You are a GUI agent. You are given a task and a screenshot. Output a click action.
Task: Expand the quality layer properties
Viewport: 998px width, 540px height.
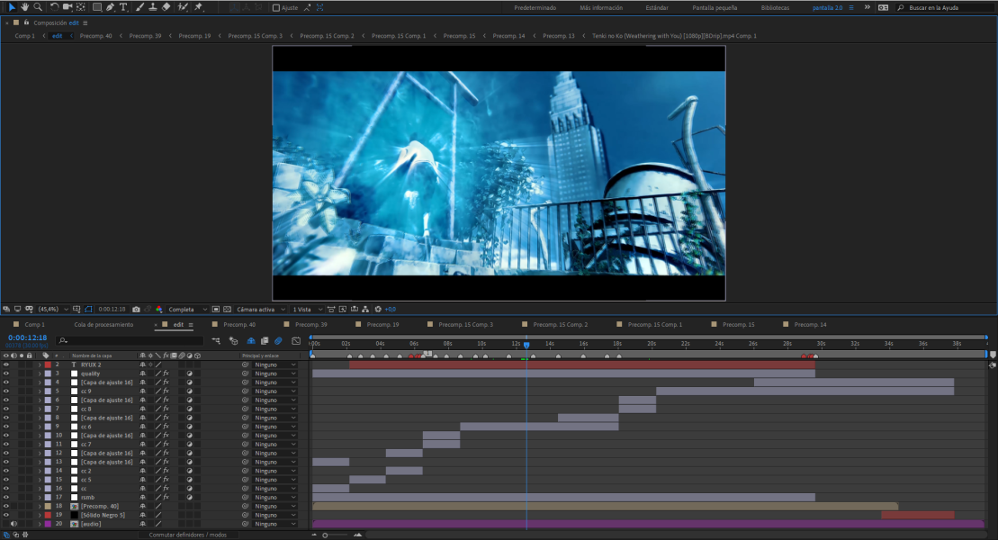point(40,373)
